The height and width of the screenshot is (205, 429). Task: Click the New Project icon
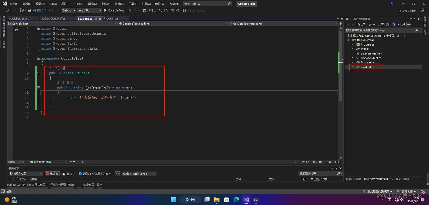pos(22,10)
